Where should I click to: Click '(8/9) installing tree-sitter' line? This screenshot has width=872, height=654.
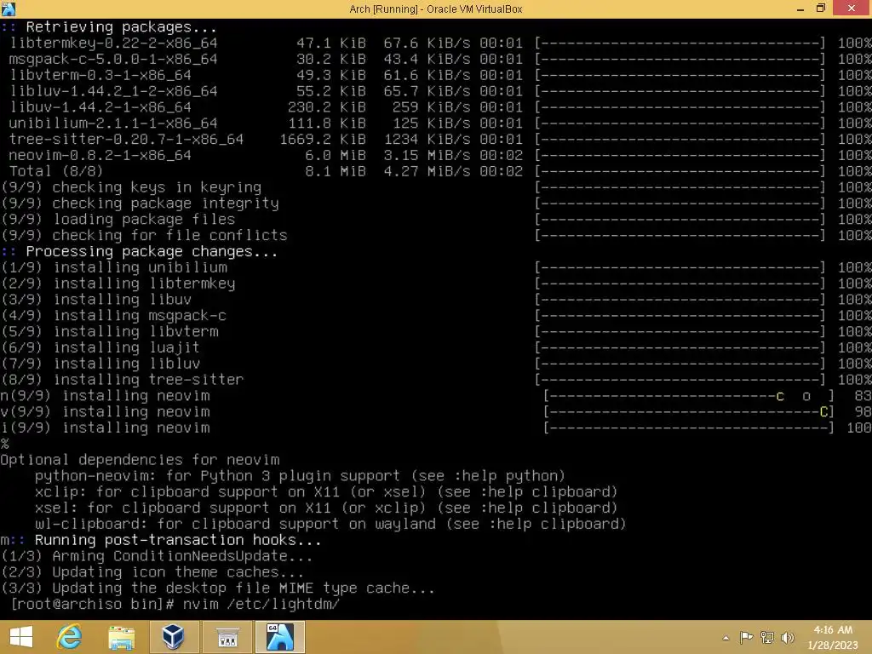123,380
